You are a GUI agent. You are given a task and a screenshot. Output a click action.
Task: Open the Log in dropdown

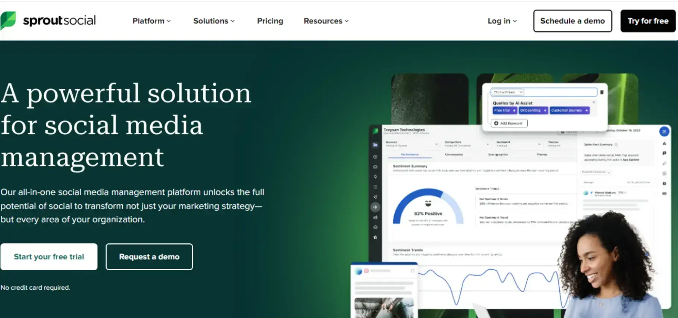(x=502, y=21)
